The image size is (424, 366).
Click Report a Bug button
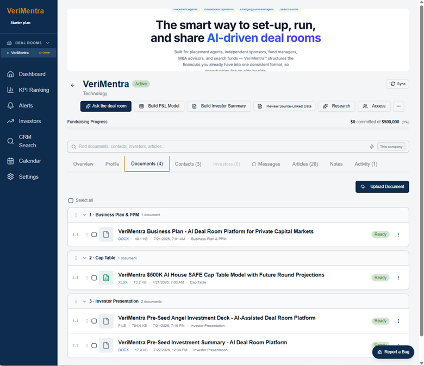point(393,352)
